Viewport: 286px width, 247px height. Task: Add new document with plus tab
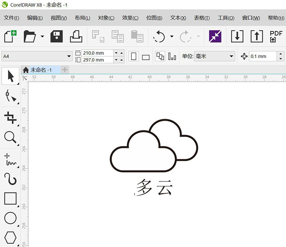click(65, 70)
